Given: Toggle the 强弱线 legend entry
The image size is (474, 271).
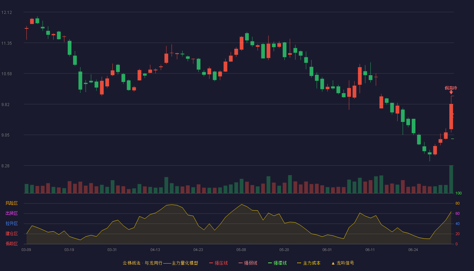Looking at the screenshot, I should (x=248, y=263).
